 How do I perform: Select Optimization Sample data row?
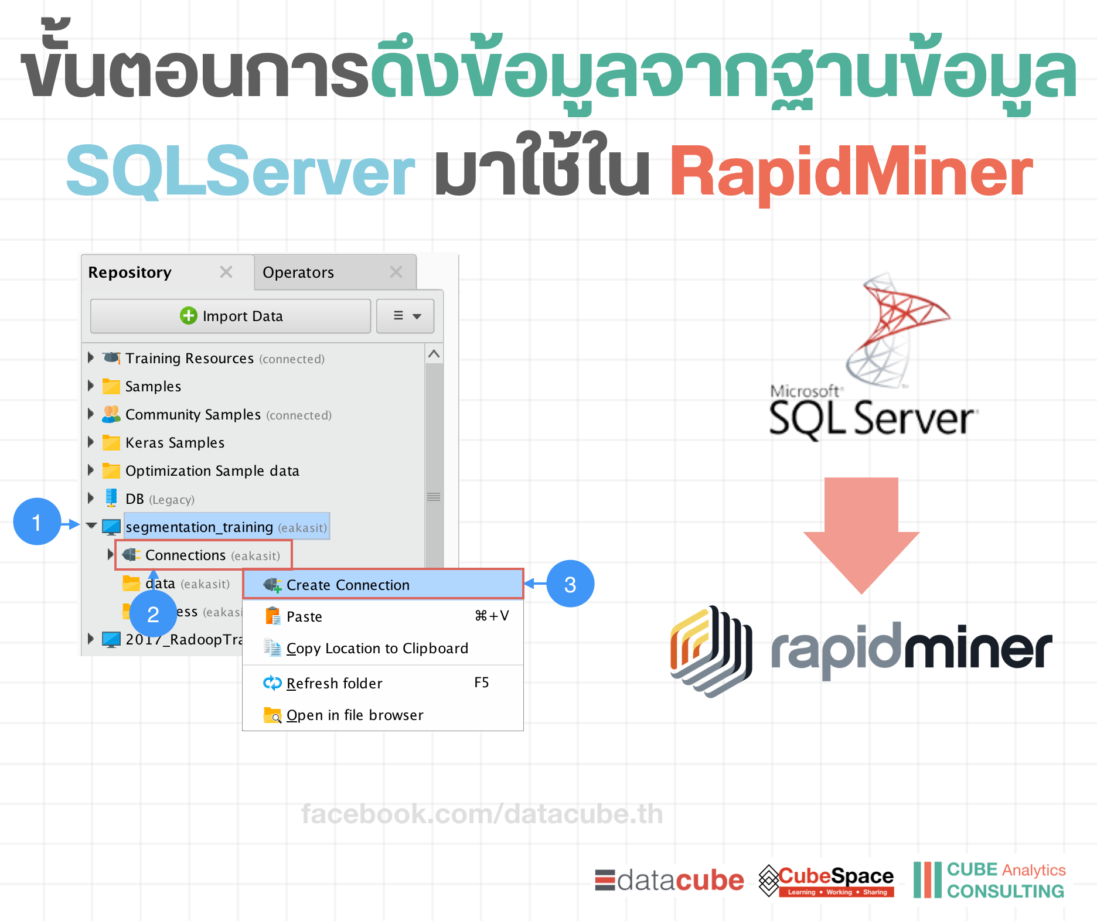(253, 470)
